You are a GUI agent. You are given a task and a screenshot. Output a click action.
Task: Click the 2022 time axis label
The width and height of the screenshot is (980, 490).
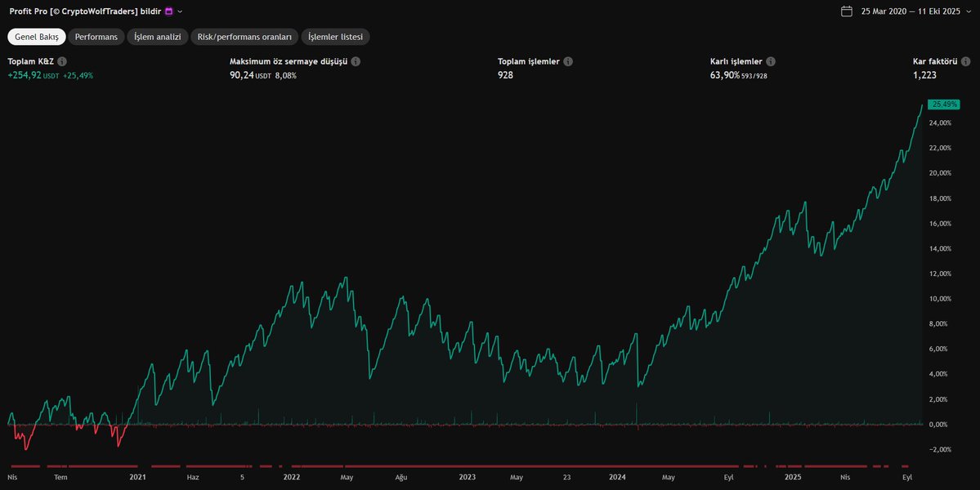point(292,478)
